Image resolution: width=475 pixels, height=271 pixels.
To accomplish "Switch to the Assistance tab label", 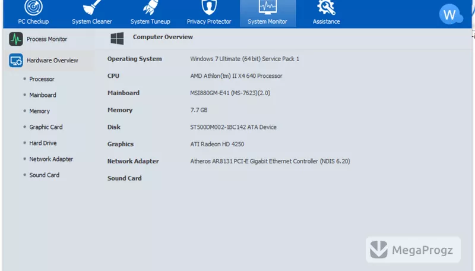I will (326, 21).
